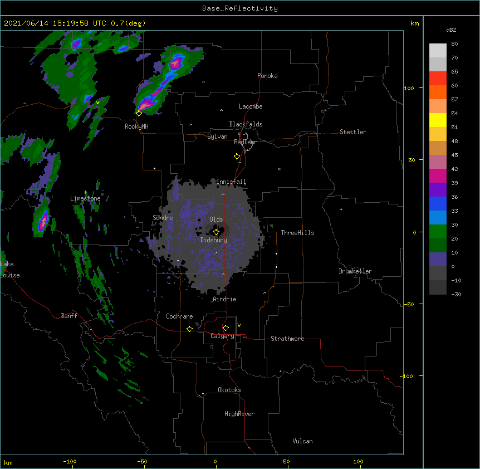Click the yellow radar site marker near Didsbury
The image size is (480, 469).
216,232
